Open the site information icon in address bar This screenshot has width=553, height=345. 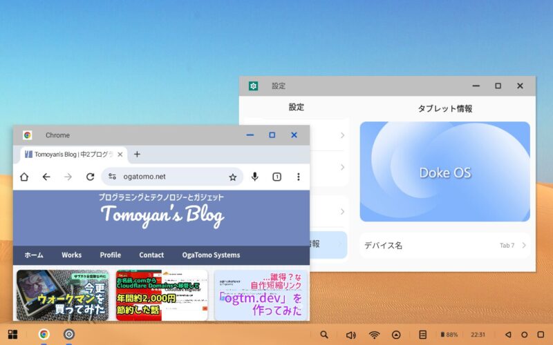coord(112,177)
